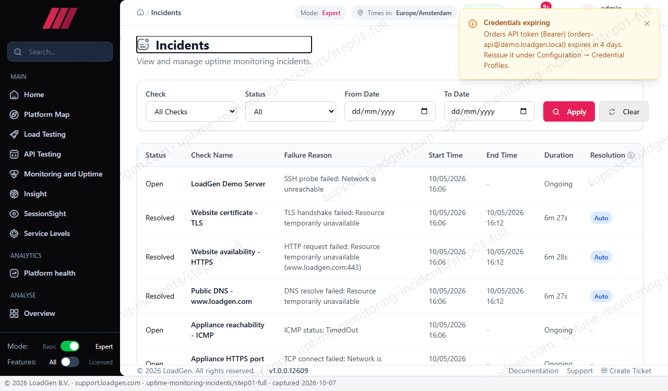This screenshot has width=668, height=391.
Task: Click the Start Time column header
Action: pos(446,155)
